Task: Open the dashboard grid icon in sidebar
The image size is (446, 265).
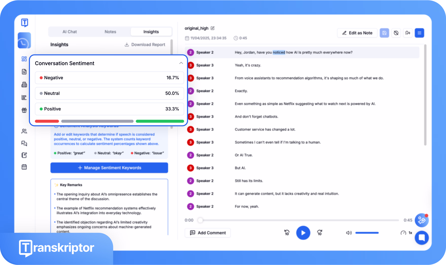Action: click(x=24, y=59)
